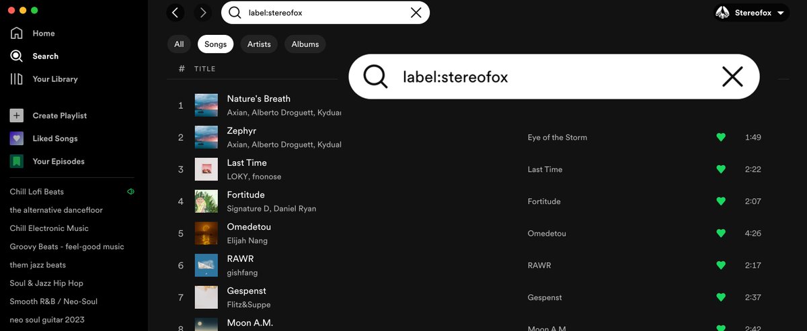Open Groovy Beats - feel-good music playlist
The image size is (807, 331).
point(67,246)
